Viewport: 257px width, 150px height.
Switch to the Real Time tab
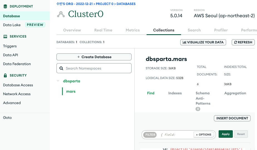[x=103, y=30]
